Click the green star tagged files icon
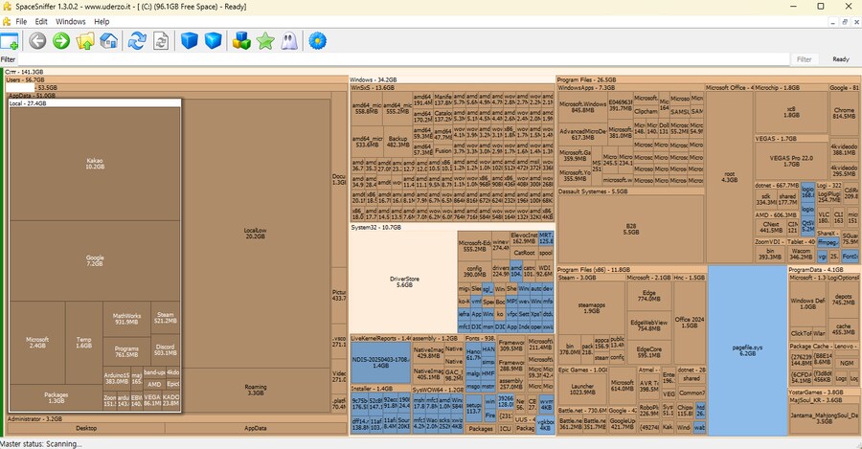862x449 pixels. click(x=265, y=40)
